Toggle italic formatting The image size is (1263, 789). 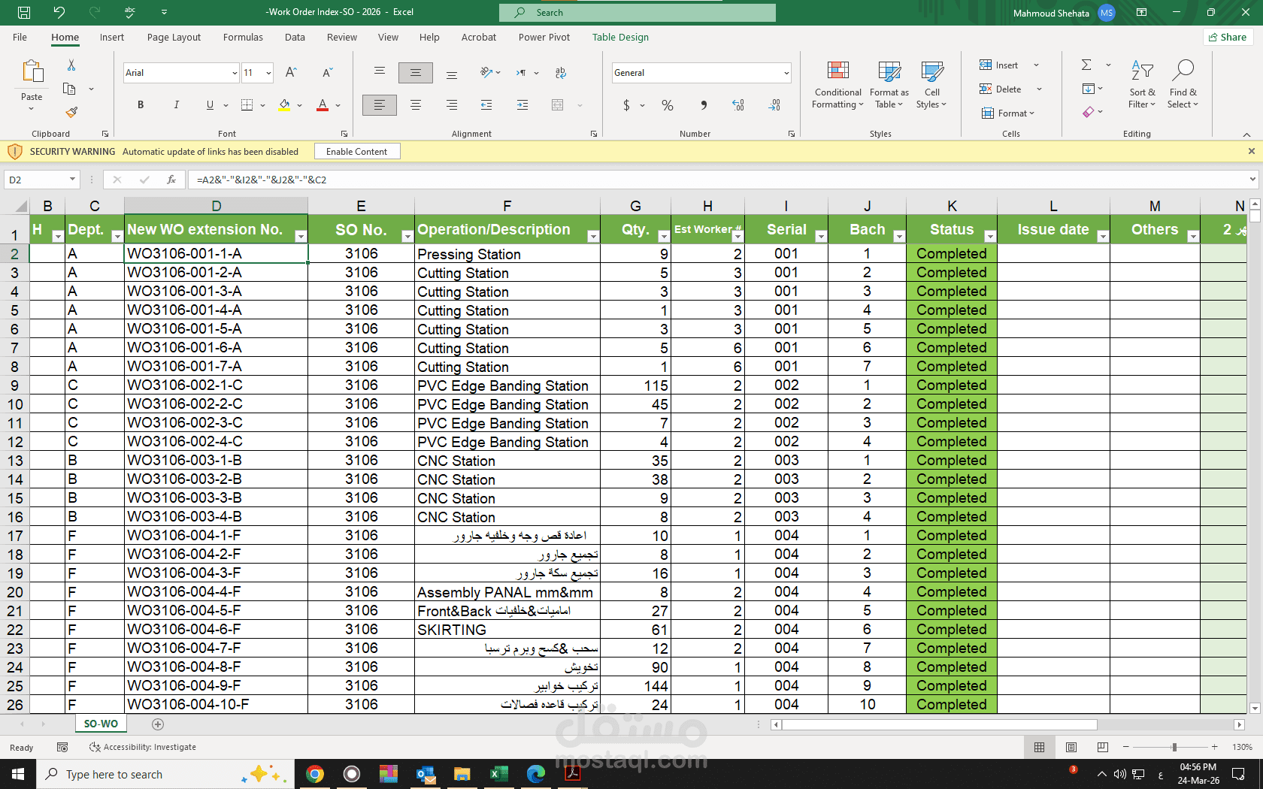click(176, 104)
